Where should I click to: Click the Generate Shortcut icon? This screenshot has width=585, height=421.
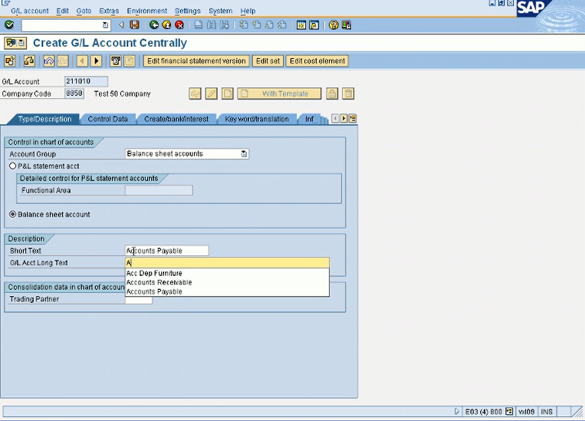pos(314,25)
